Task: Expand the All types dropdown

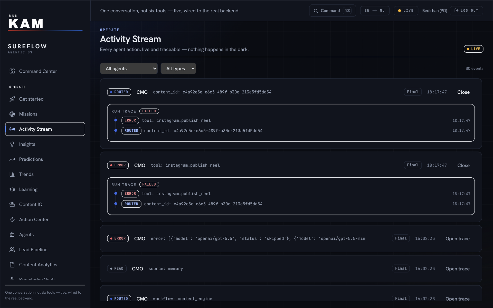Action: 178,69
